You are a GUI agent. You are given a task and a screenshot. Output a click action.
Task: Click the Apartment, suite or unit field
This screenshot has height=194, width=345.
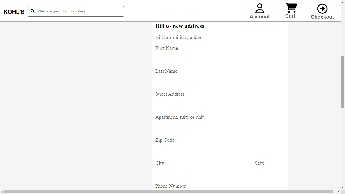[x=182, y=128]
